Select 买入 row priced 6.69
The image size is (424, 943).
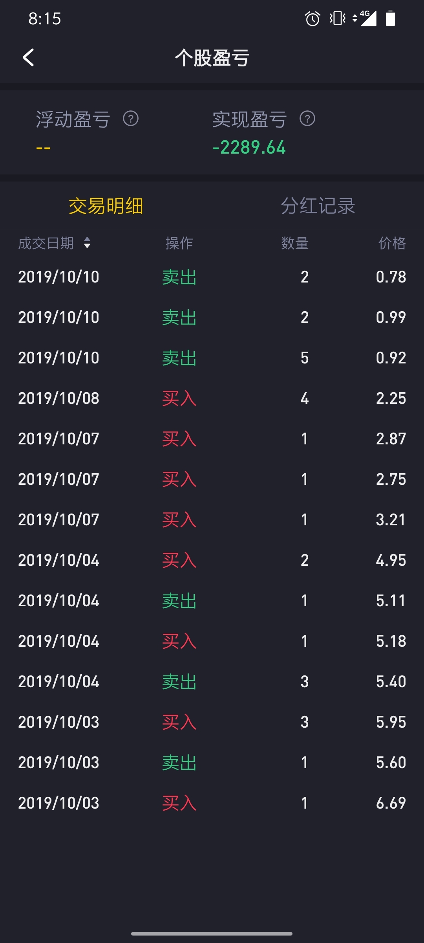(212, 803)
